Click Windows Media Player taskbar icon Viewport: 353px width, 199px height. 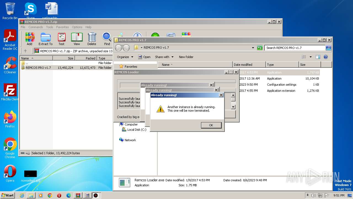(x=41, y=195)
